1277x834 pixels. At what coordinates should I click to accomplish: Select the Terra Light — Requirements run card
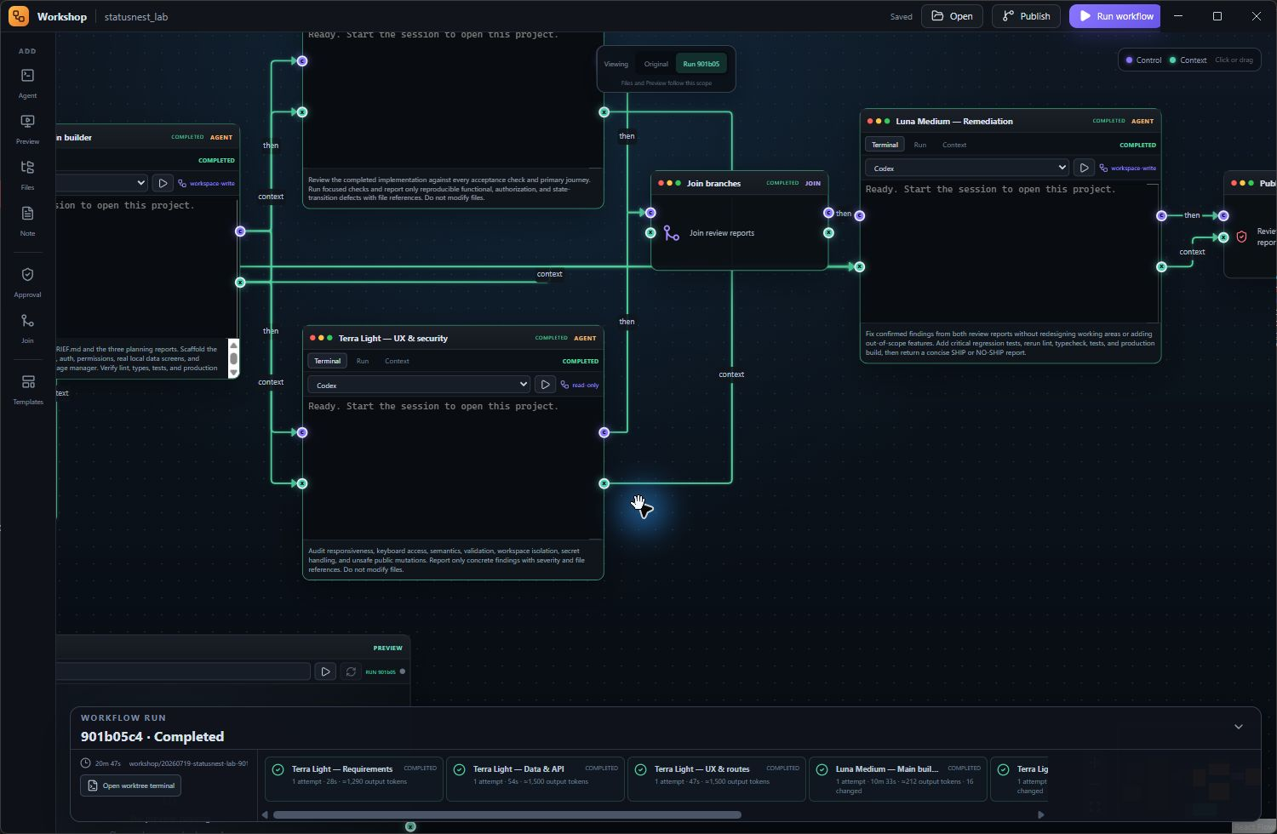pyautogui.click(x=353, y=779)
